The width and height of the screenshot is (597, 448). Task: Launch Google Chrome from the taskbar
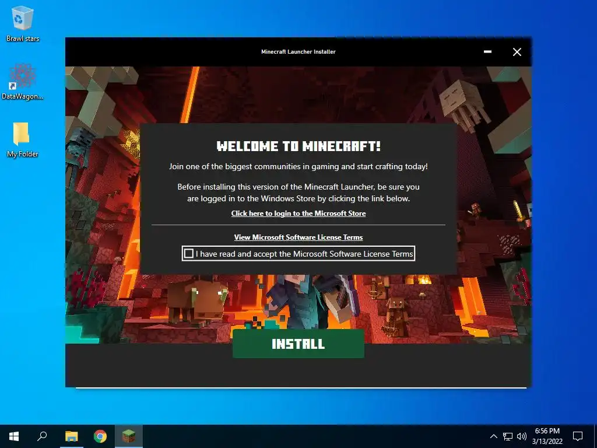tap(100, 436)
